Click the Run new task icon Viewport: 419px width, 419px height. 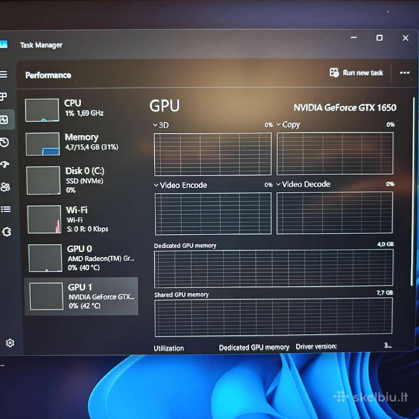tap(334, 73)
